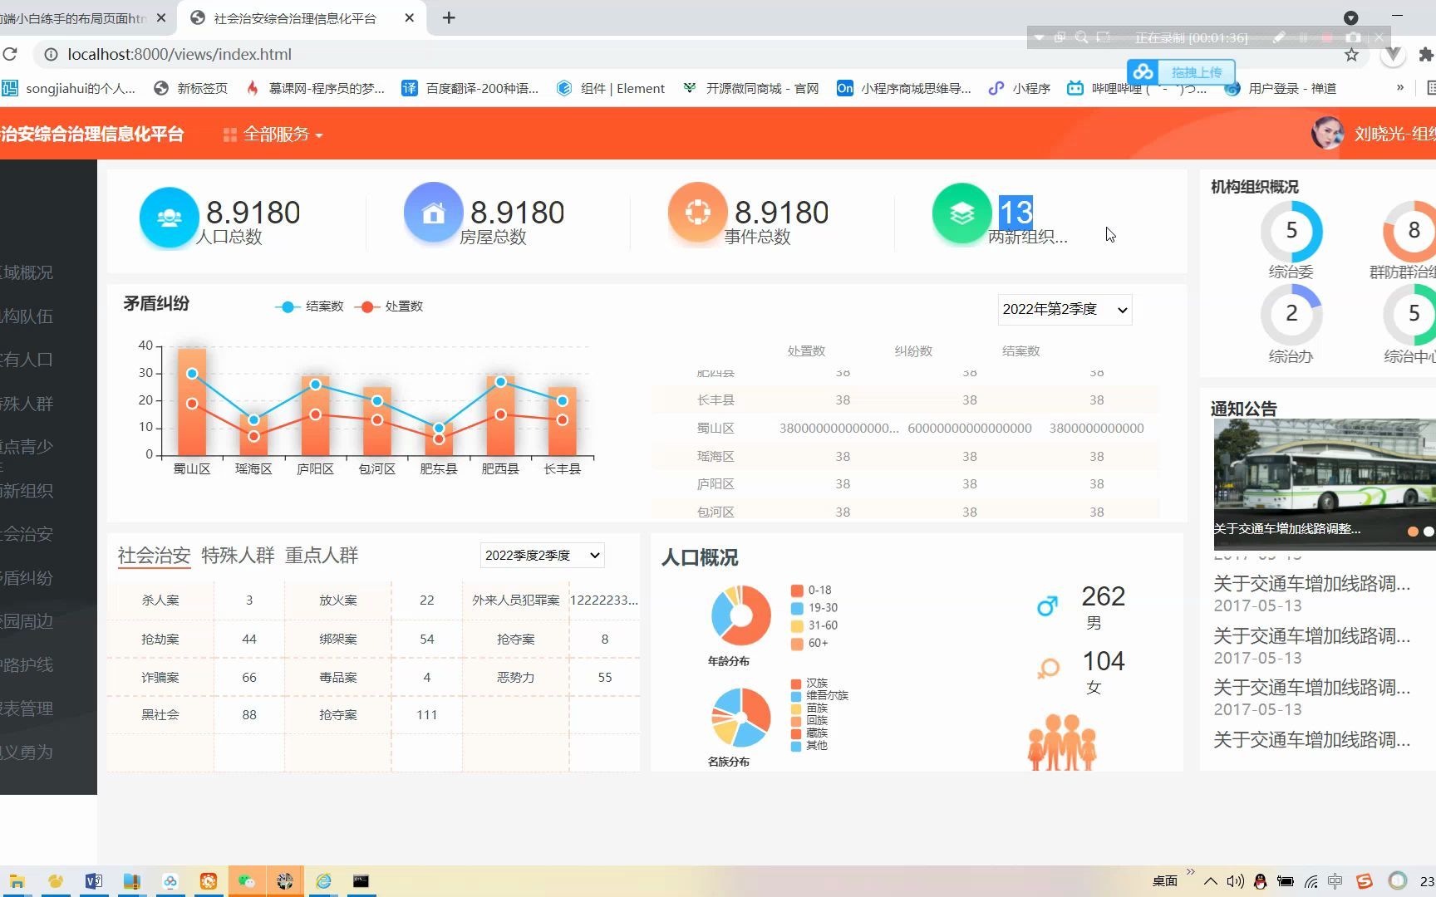
Task: Open the 百度翻译 bookmark
Action: click(x=470, y=88)
